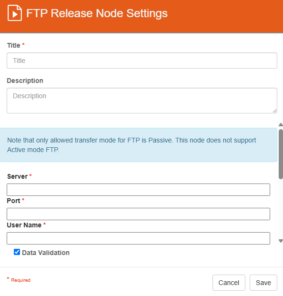The image size is (283, 296).
Task: Click the Cancel button
Action: pyautogui.click(x=229, y=283)
